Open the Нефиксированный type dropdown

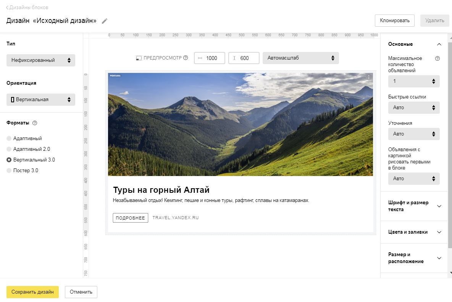tap(41, 60)
